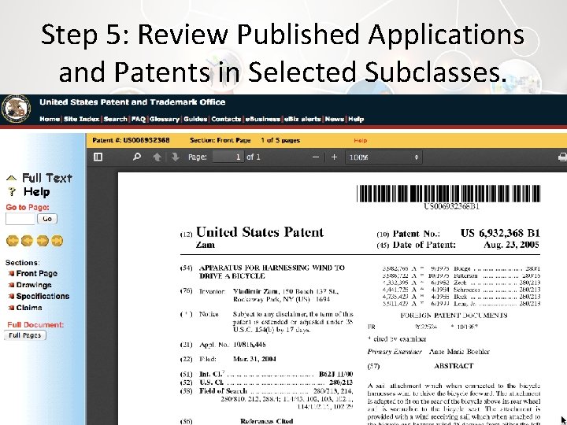Click the PDF page number field
567x425 pixels.
click(228, 157)
